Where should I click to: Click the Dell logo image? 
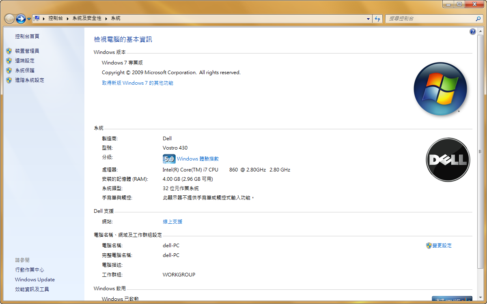tap(448, 160)
